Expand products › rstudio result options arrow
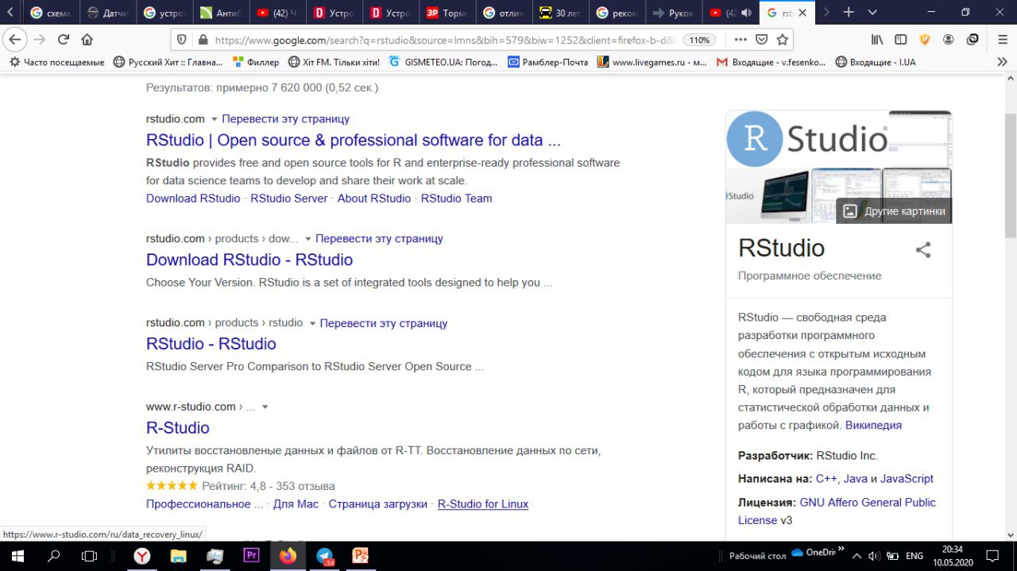Image resolution: width=1017 pixels, height=571 pixels. pyautogui.click(x=312, y=324)
